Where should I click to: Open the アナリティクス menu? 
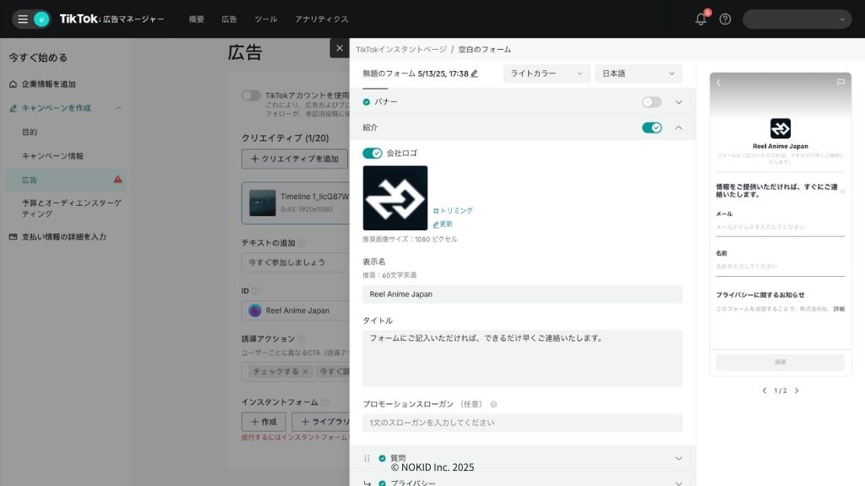322,19
